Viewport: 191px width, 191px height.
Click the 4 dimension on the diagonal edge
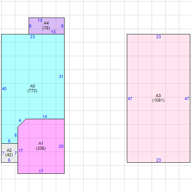pos(20,120)
